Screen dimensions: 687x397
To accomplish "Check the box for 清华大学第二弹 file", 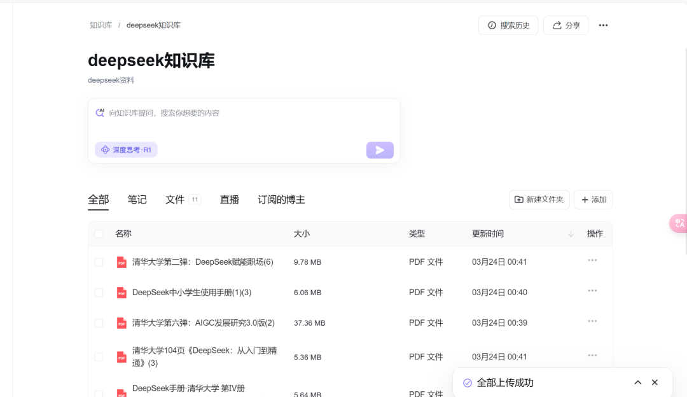I will coord(99,262).
